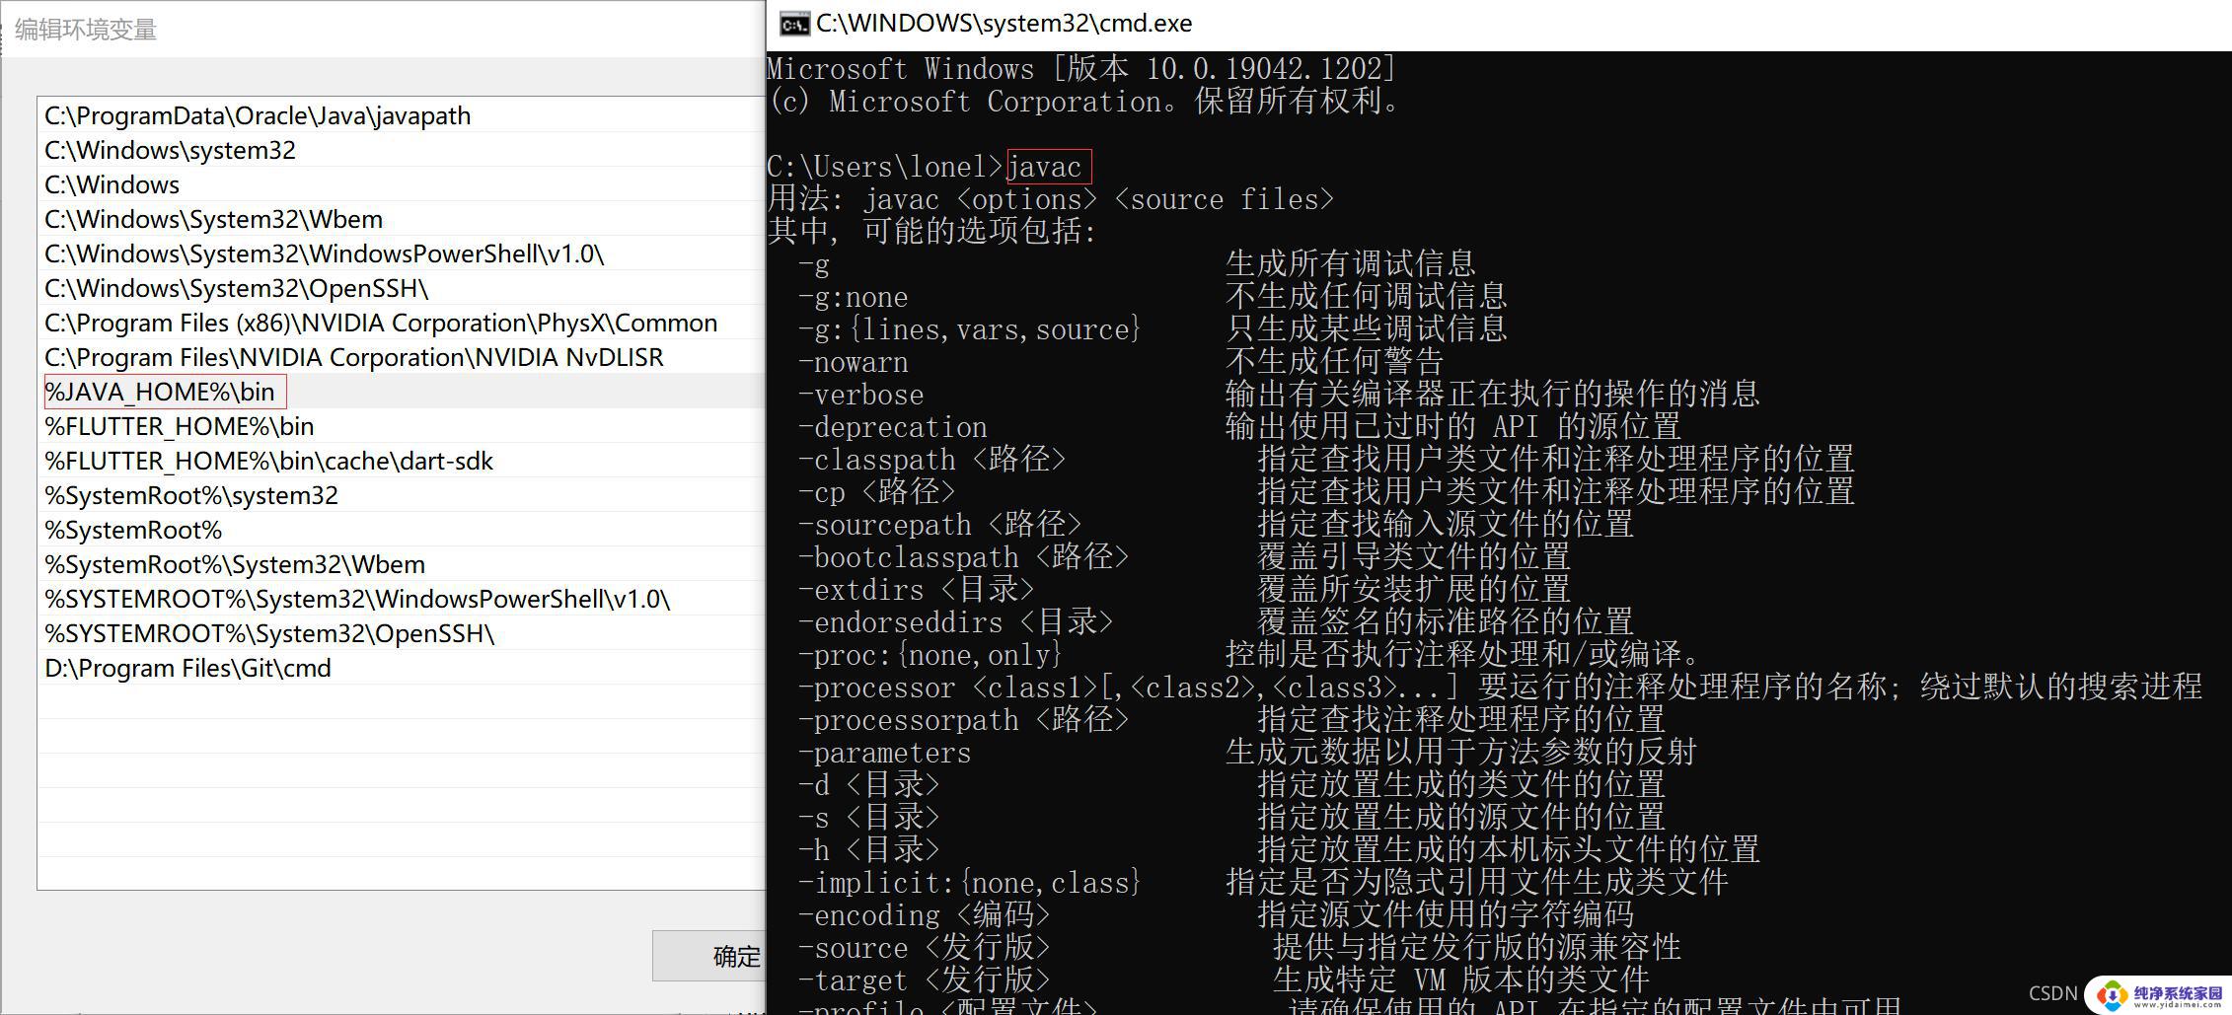Select the C:\Windows path entry
This screenshot has height=1015, width=2232.
[401, 184]
